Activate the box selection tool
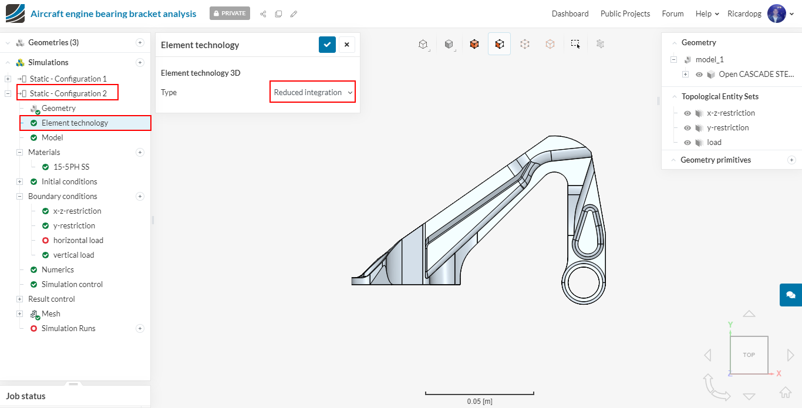This screenshot has width=802, height=408. point(575,44)
